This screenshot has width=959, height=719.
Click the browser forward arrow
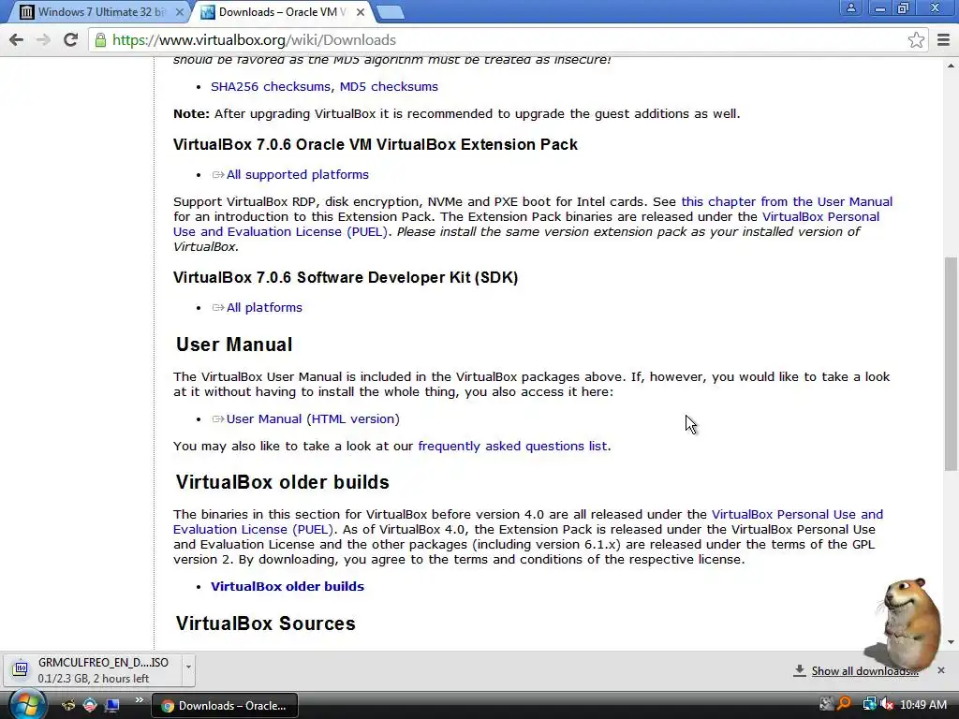click(x=43, y=40)
